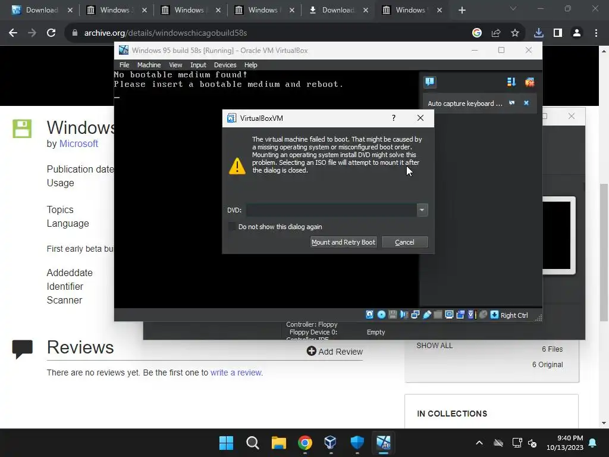Click the floppy disk icon in VM status bar

[393, 315]
